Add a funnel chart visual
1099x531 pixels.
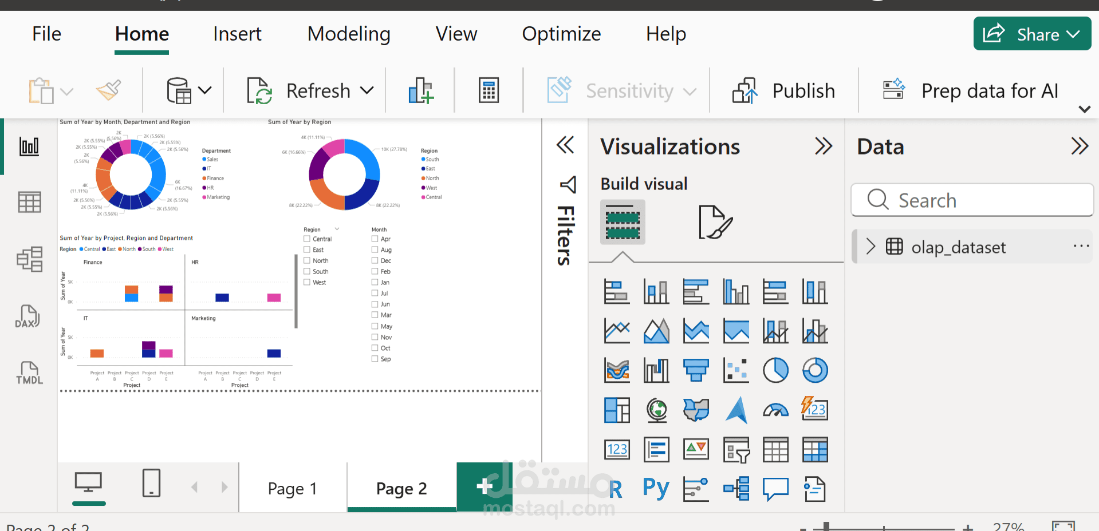tap(696, 370)
